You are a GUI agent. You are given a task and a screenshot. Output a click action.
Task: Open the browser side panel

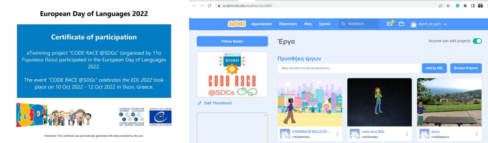[x=473, y=6]
